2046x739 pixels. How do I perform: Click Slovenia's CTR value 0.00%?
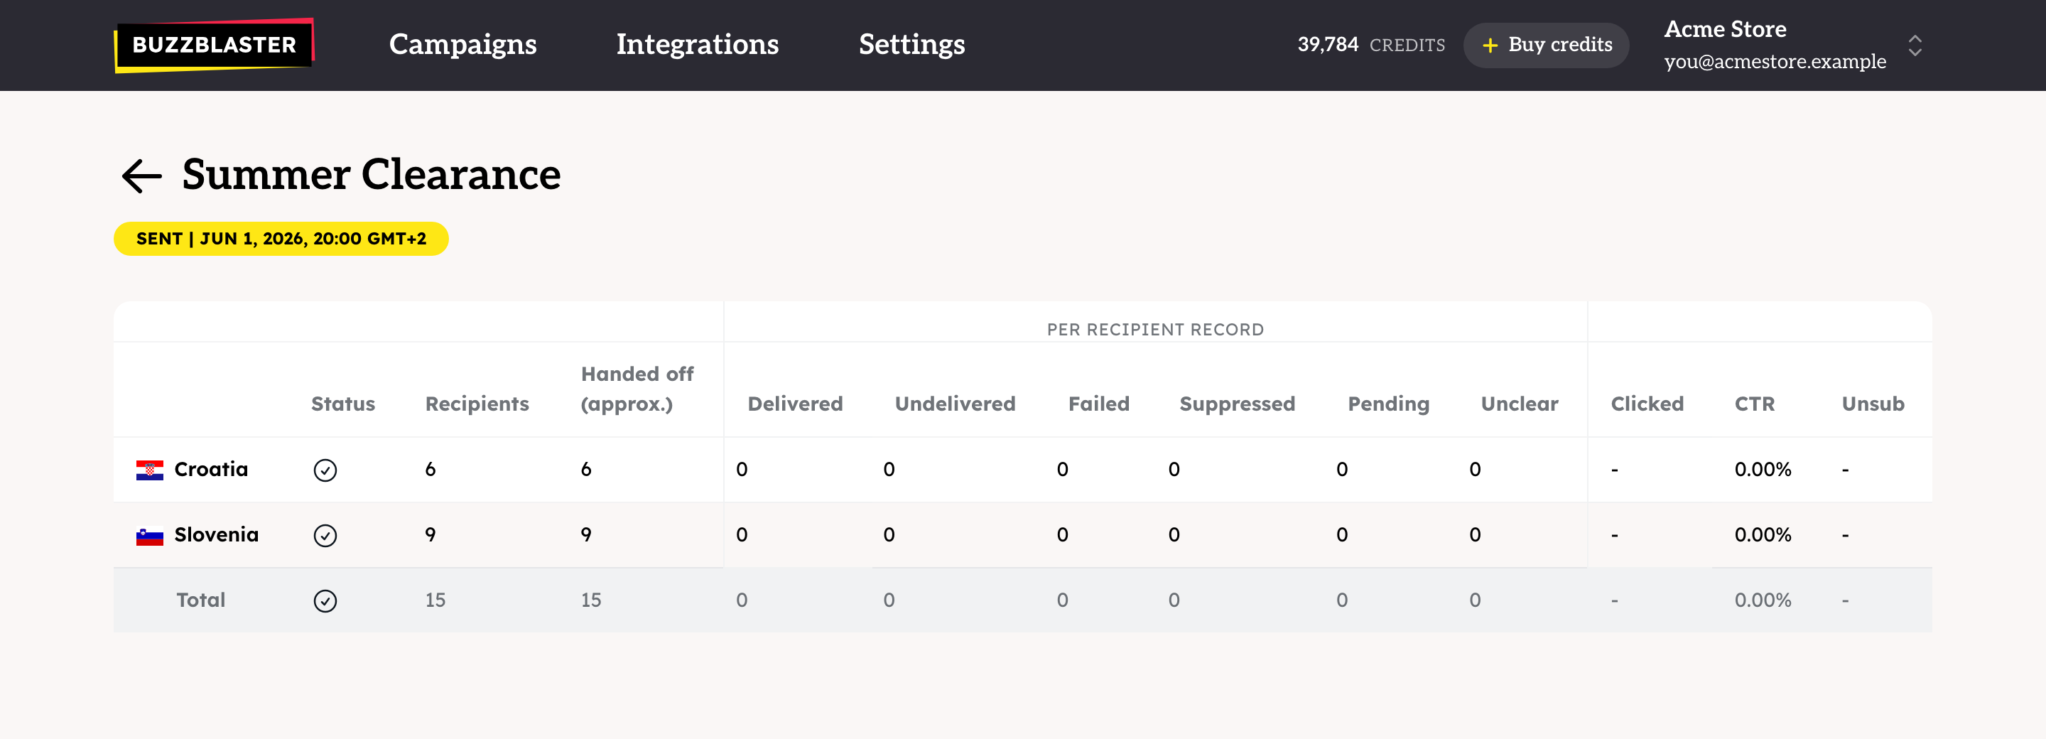click(x=1763, y=535)
